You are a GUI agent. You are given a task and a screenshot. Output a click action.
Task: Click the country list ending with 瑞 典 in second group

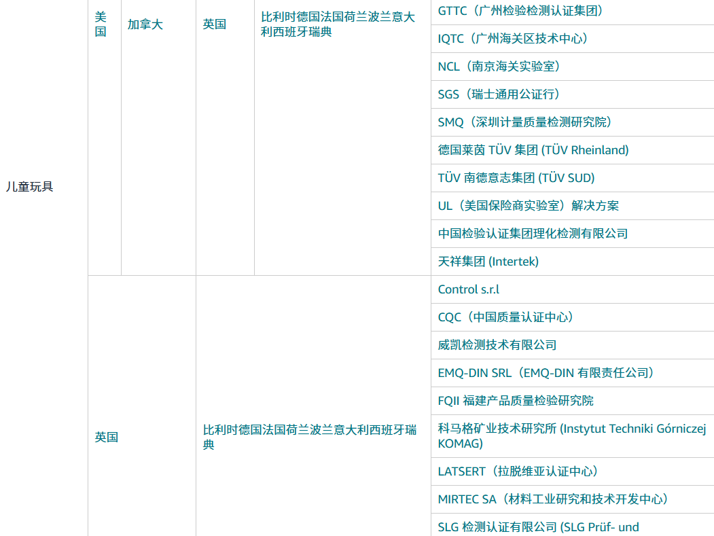click(310, 437)
